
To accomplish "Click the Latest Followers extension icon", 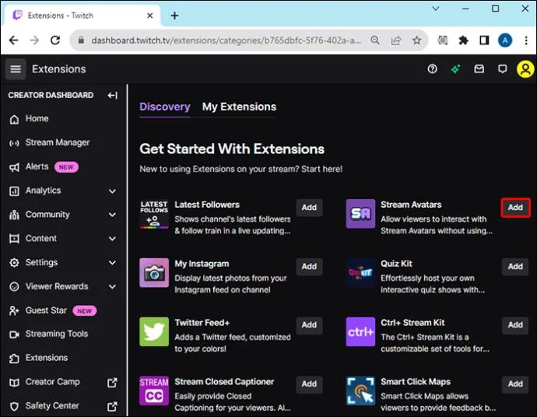I will (x=154, y=214).
